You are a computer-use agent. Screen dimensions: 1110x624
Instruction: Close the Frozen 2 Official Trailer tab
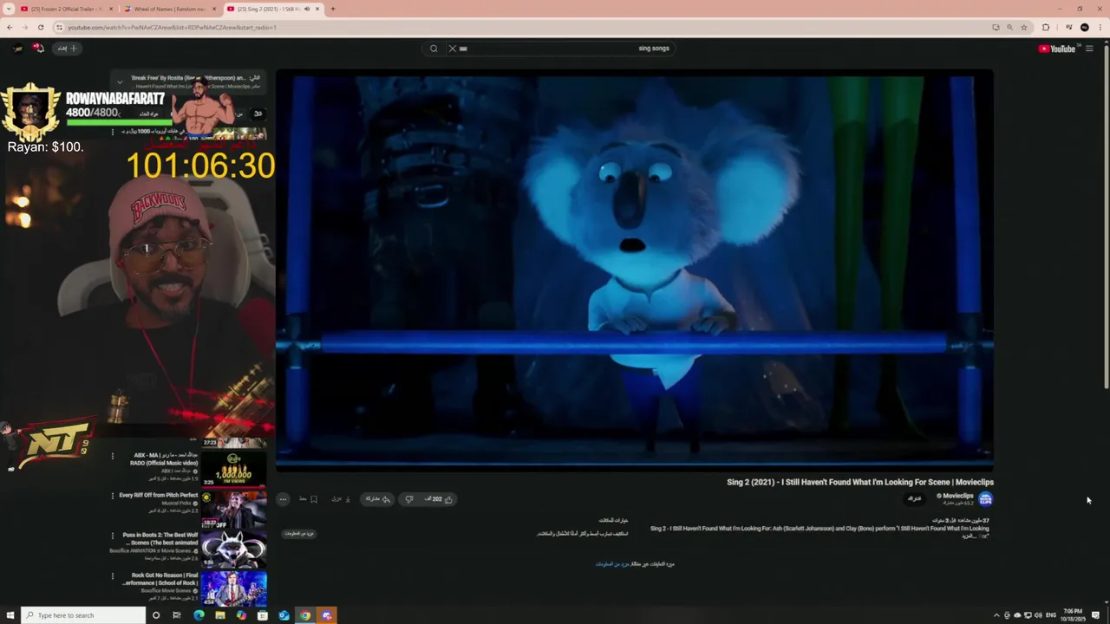pyautogui.click(x=111, y=9)
